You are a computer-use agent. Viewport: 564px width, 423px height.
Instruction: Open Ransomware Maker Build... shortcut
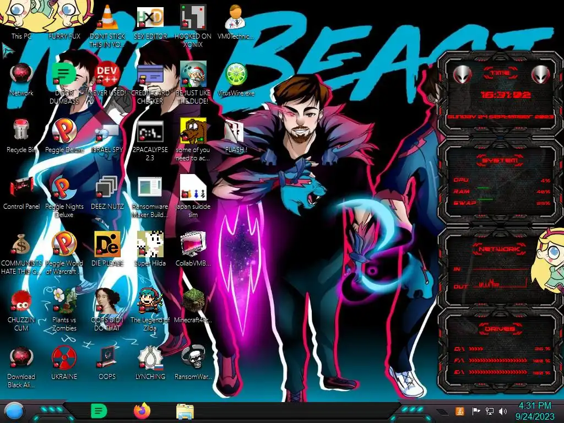150,197
